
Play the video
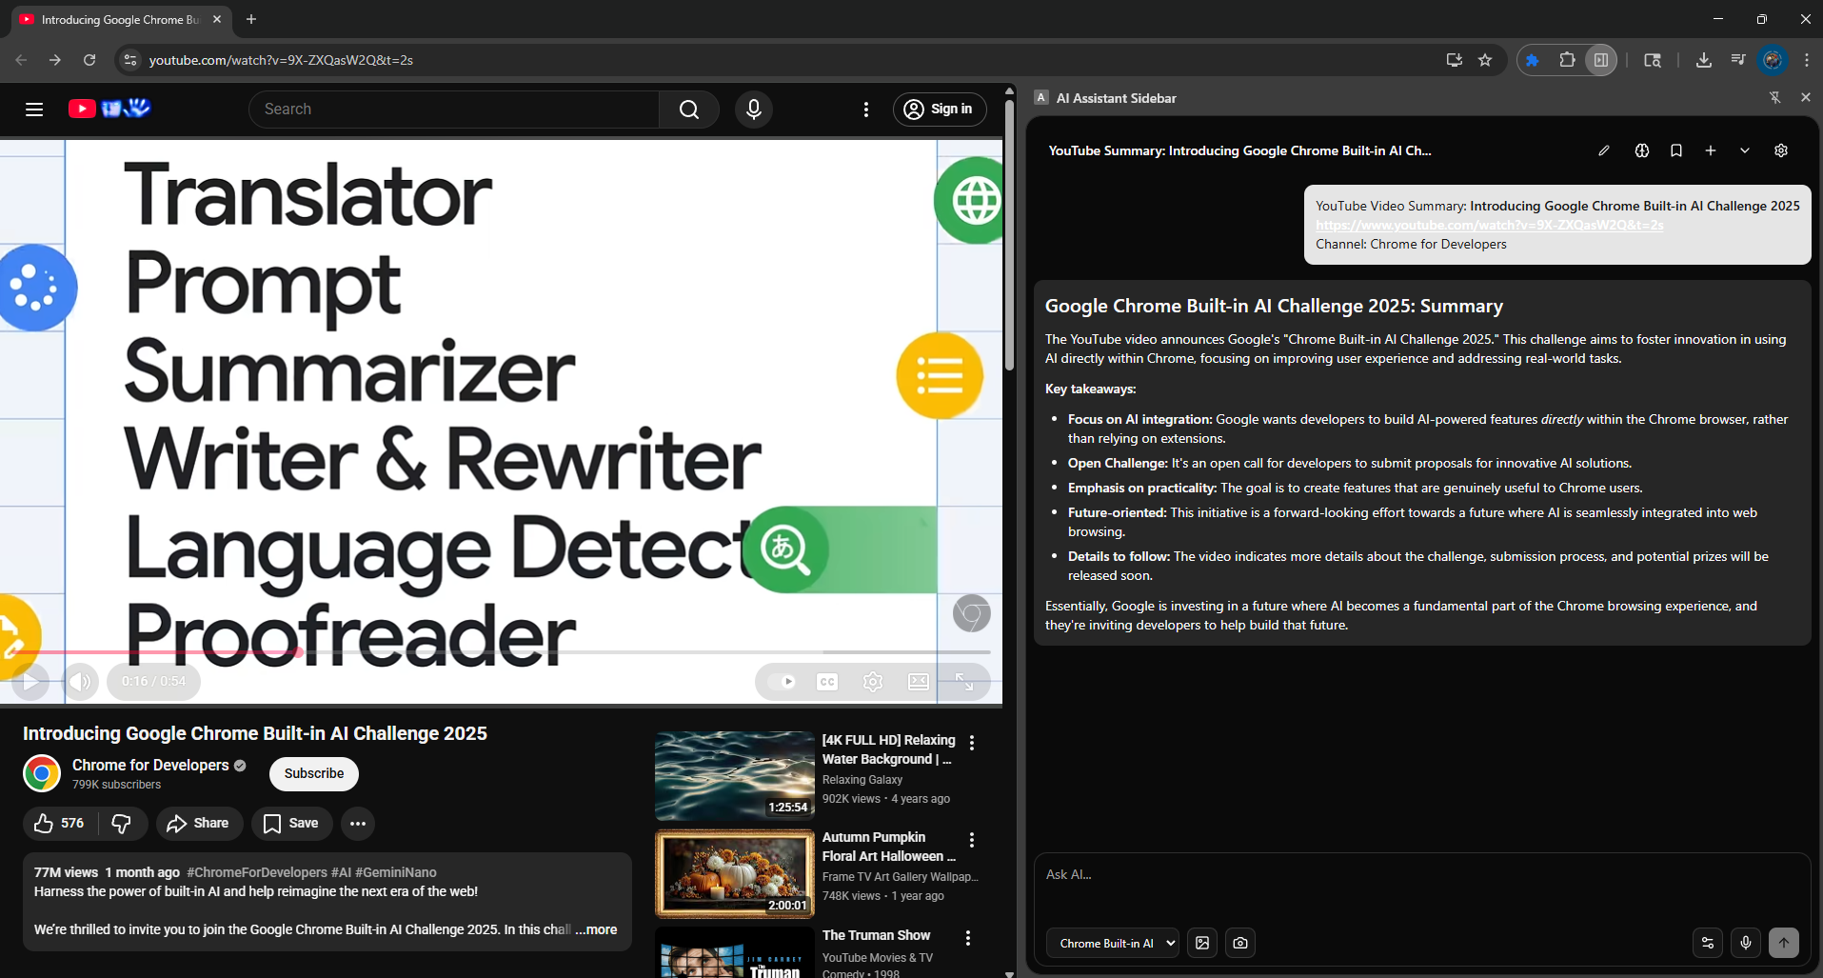[x=30, y=682]
